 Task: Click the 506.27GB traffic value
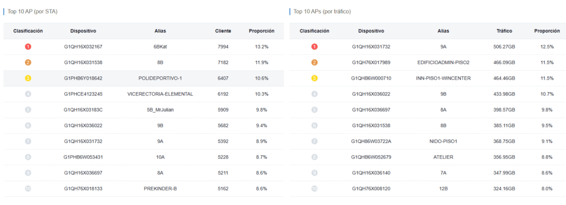pyautogui.click(x=504, y=46)
